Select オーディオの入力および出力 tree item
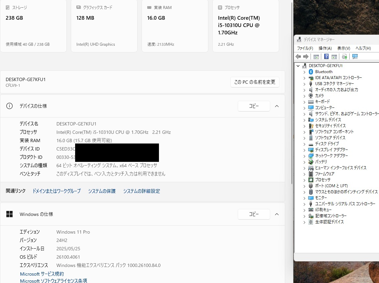Image resolution: width=379 pixels, height=283 pixels. [x=337, y=89]
